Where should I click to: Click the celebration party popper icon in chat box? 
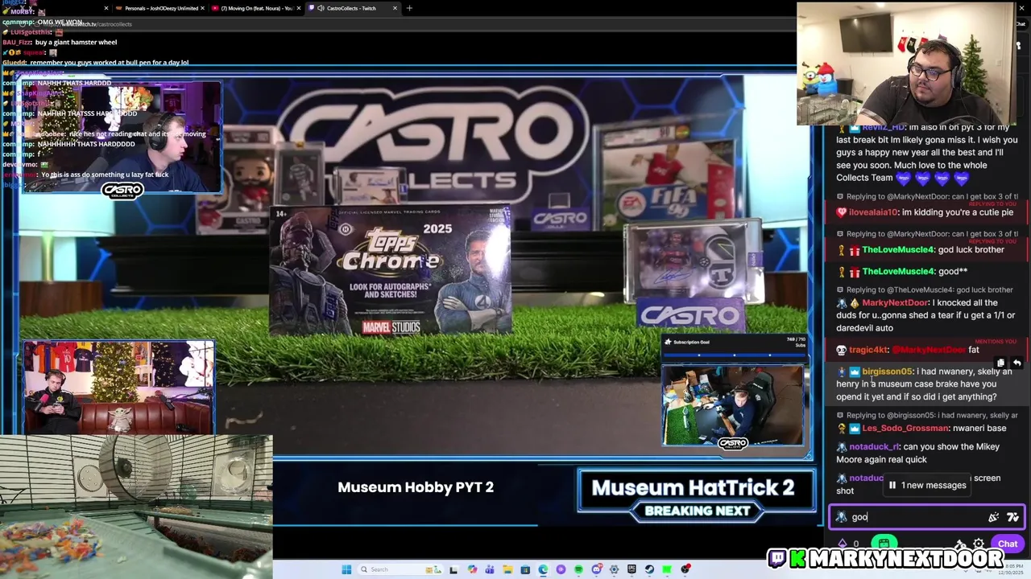click(993, 517)
